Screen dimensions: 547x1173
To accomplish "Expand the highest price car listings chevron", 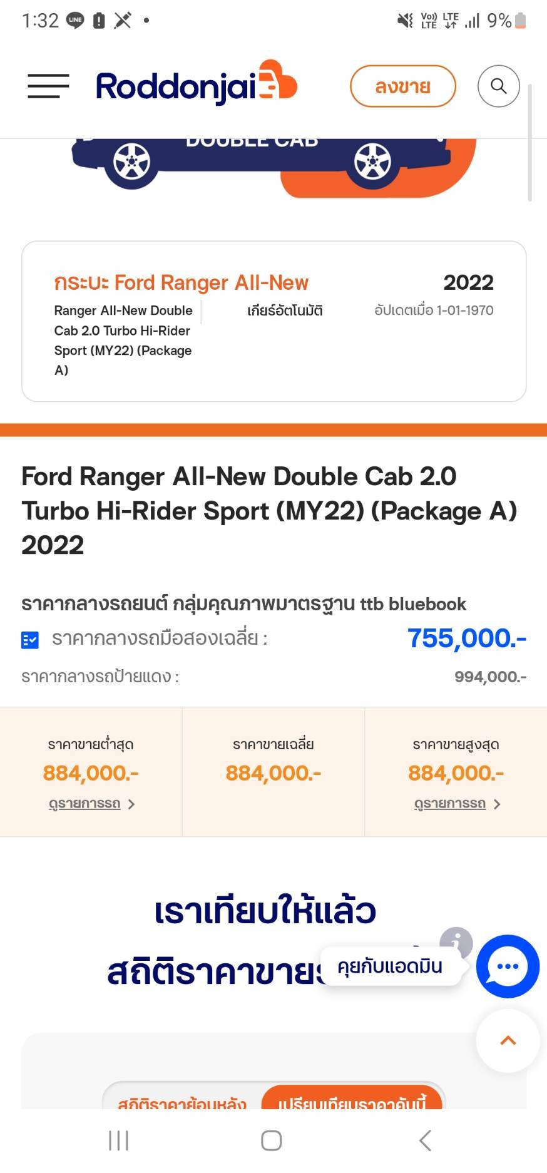I will click(x=497, y=804).
